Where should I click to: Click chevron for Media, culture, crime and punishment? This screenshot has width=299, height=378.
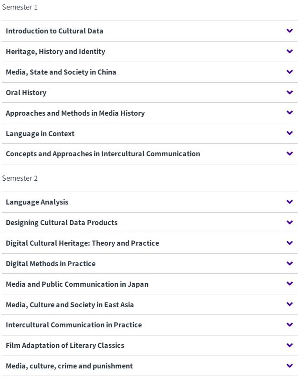click(289, 366)
